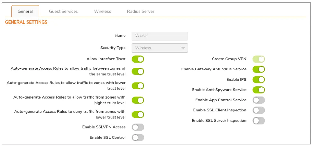The height and width of the screenshot is (147, 314).
Task: Enable SSLVPN Access toggle
Action: (x=138, y=127)
